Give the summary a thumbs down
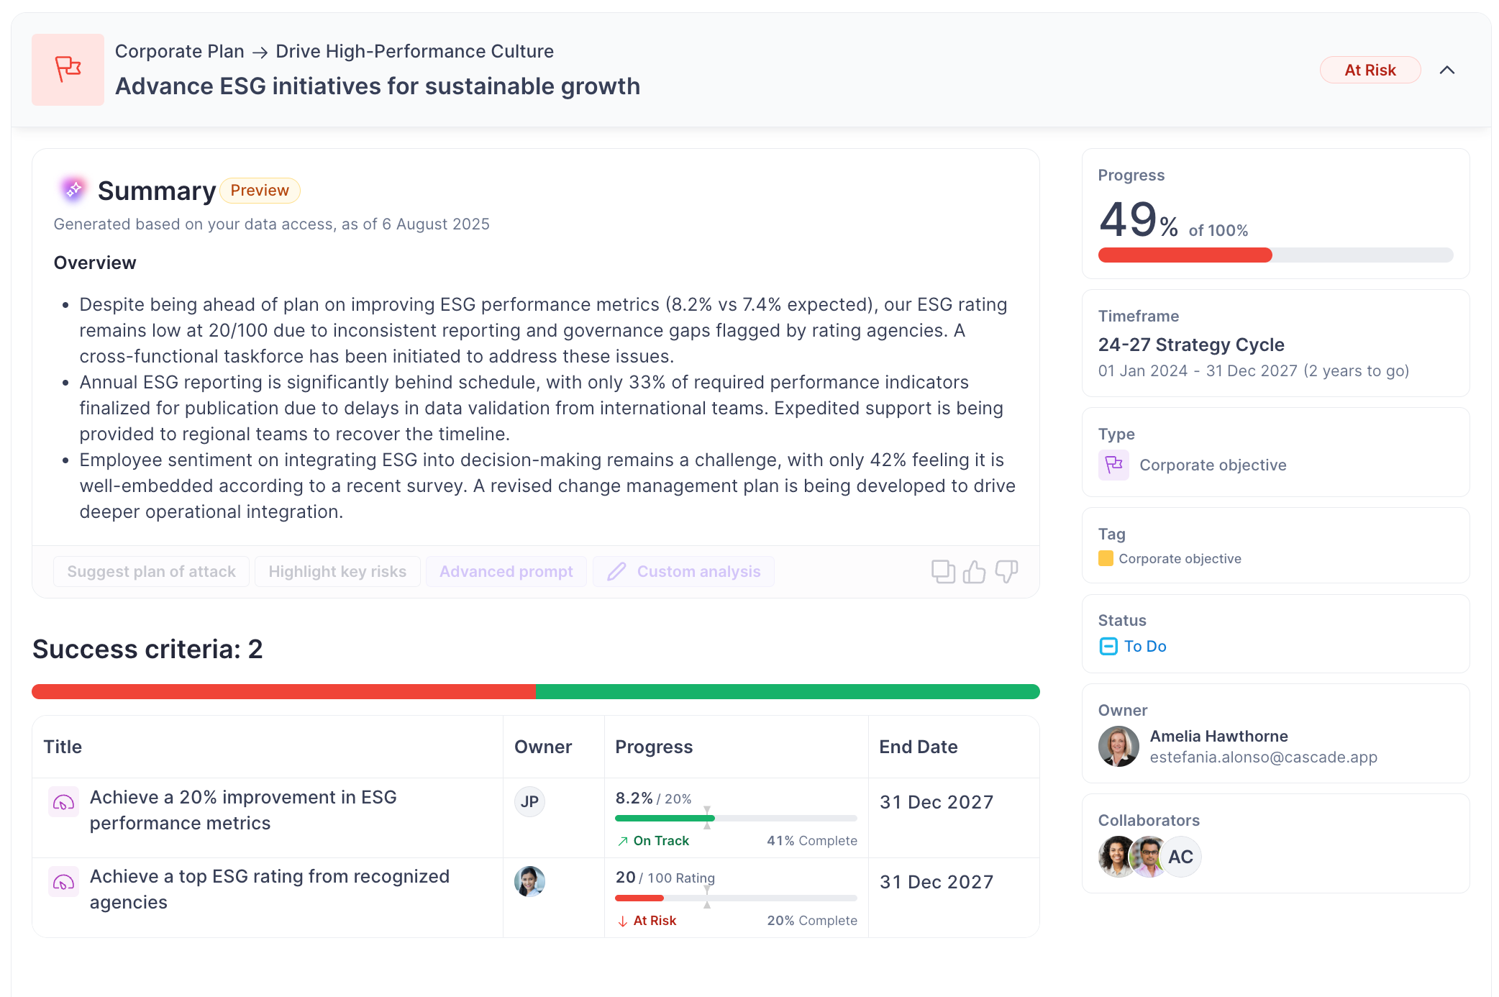Image resolution: width=1499 pixels, height=997 pixels. (1006, 572)
